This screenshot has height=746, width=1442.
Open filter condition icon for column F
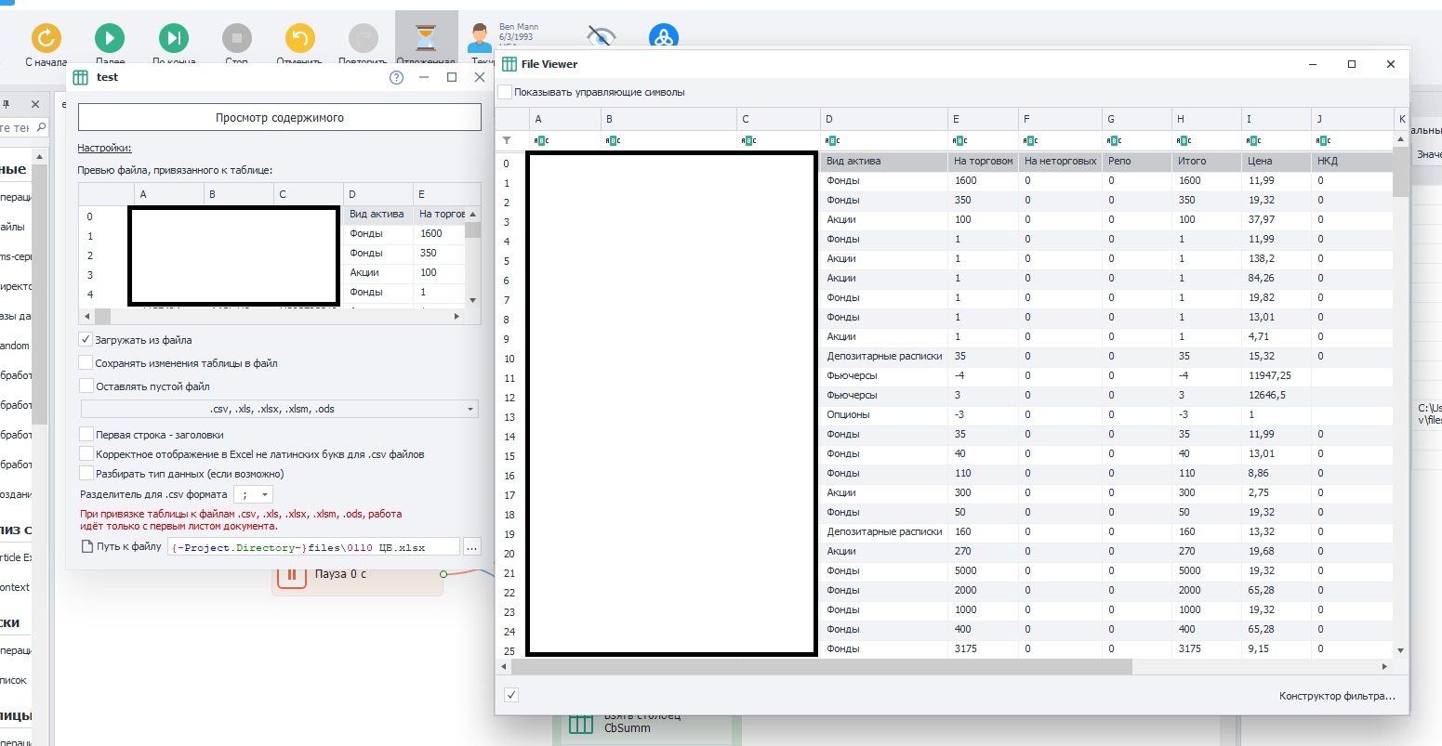[1030, 140]
